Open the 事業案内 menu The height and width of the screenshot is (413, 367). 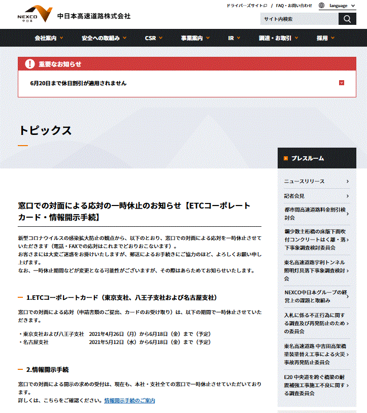tap(195, 38)
